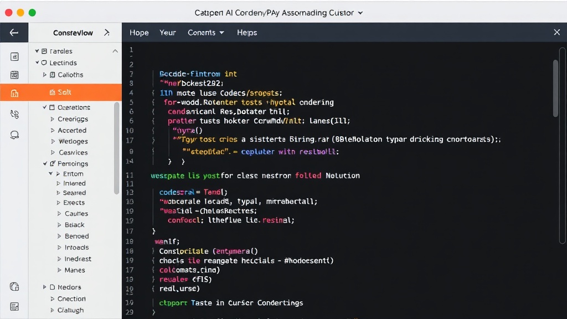
Task: Select the Cnection tree item
Action: click(x=71, y=299)
